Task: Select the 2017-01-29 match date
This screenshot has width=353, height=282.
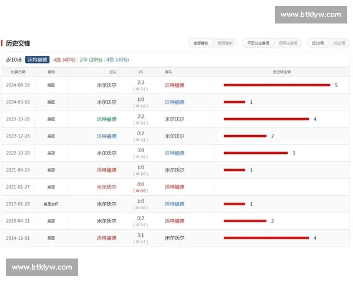Action: (x=18, y=204)
